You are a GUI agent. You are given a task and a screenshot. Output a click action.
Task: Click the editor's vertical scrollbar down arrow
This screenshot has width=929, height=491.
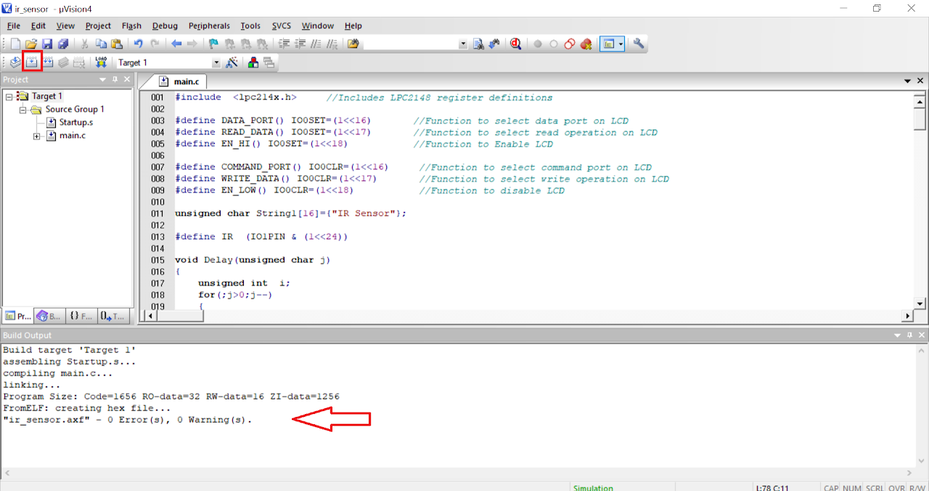[x=920, y=304]
